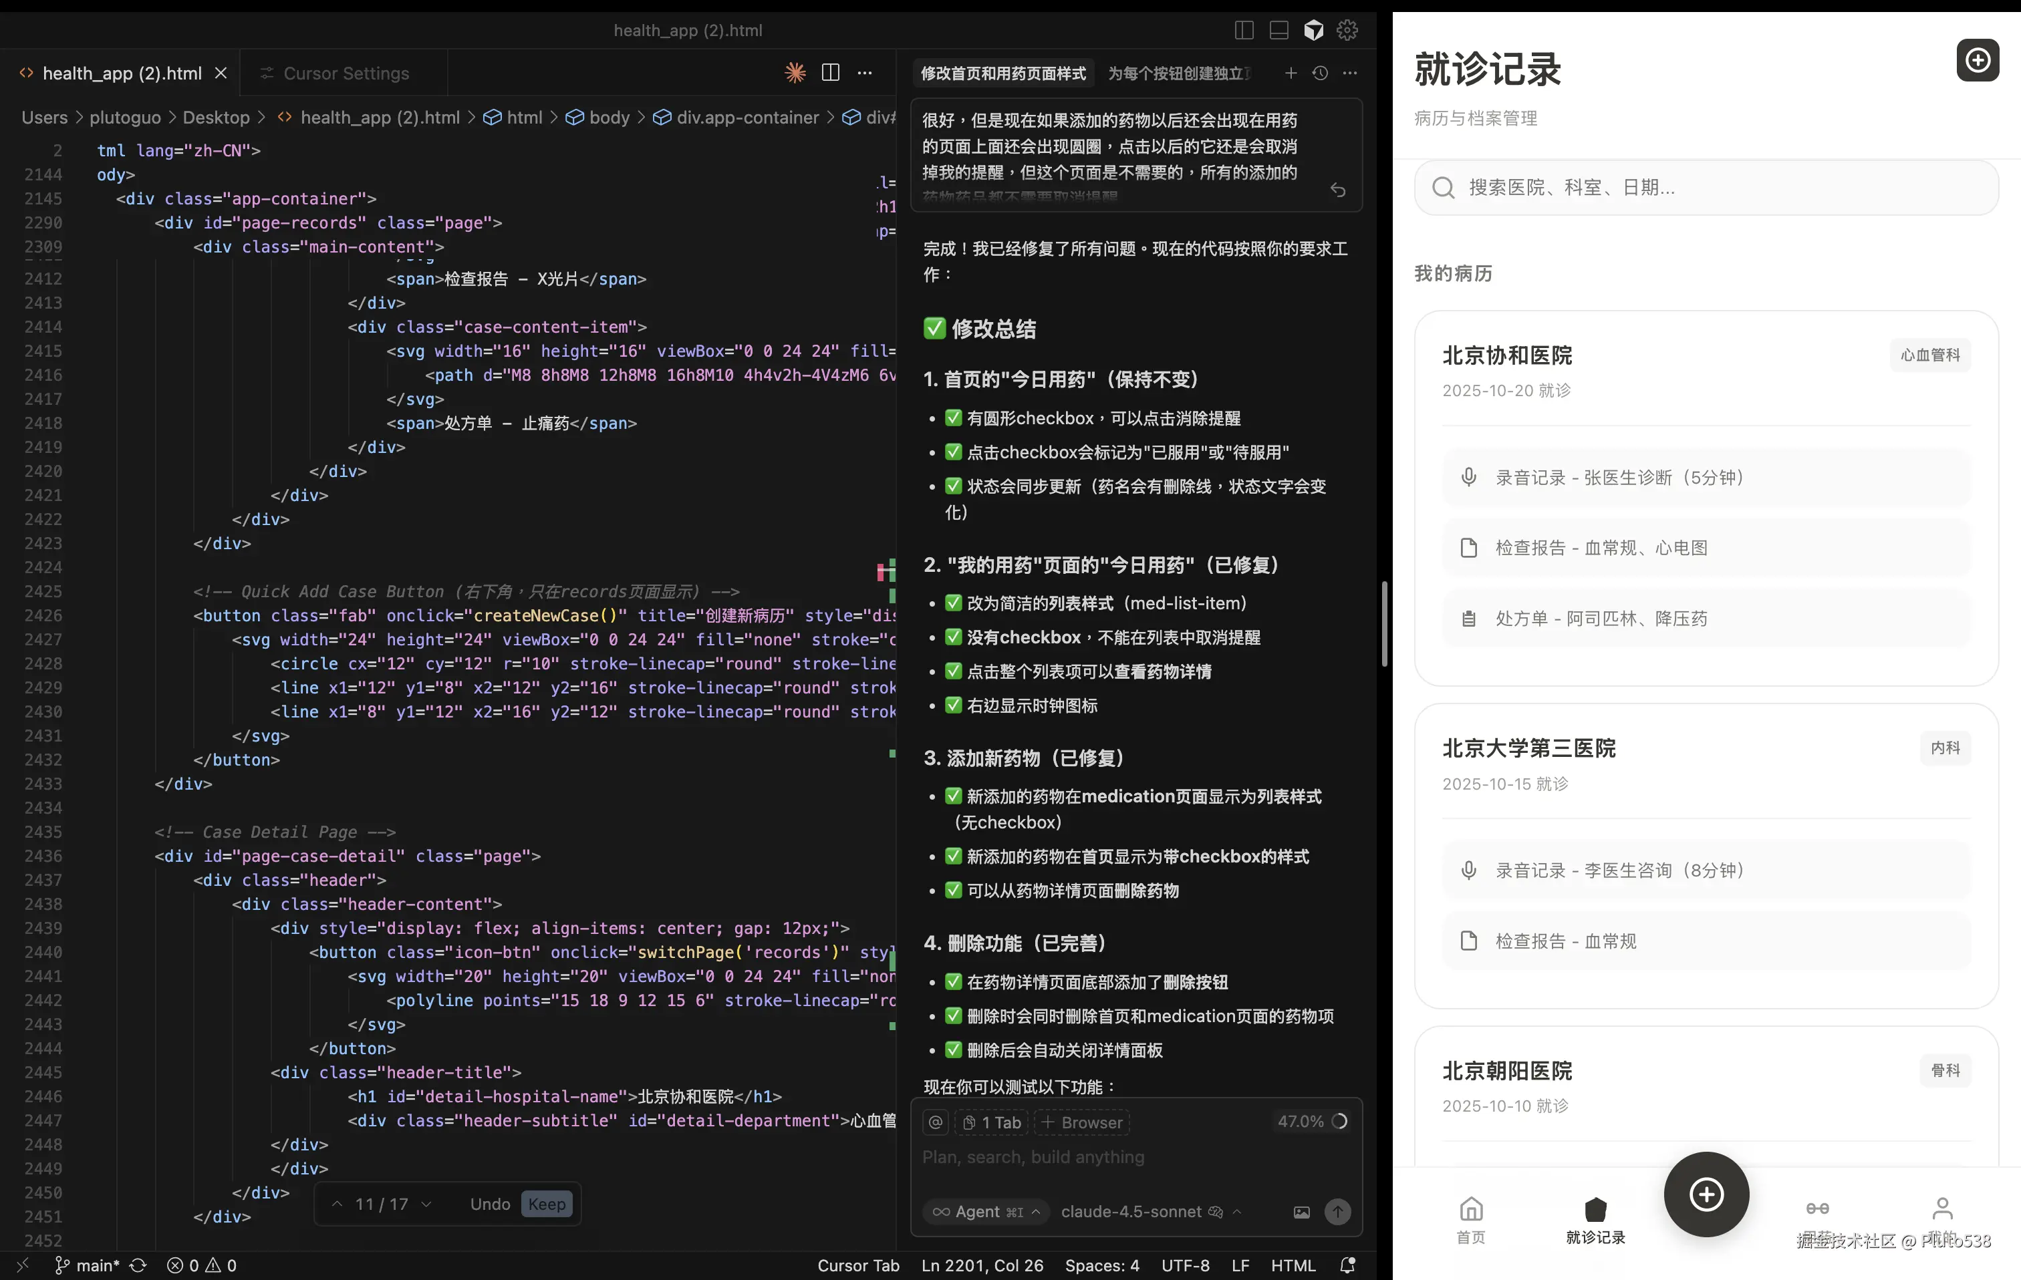Click Undo in the diff review bar

490,1204
